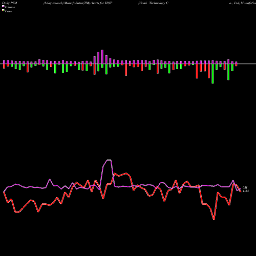Screen dimensions: 256x256
Task: Select the 'Volume' legend label
Action: 10,7
